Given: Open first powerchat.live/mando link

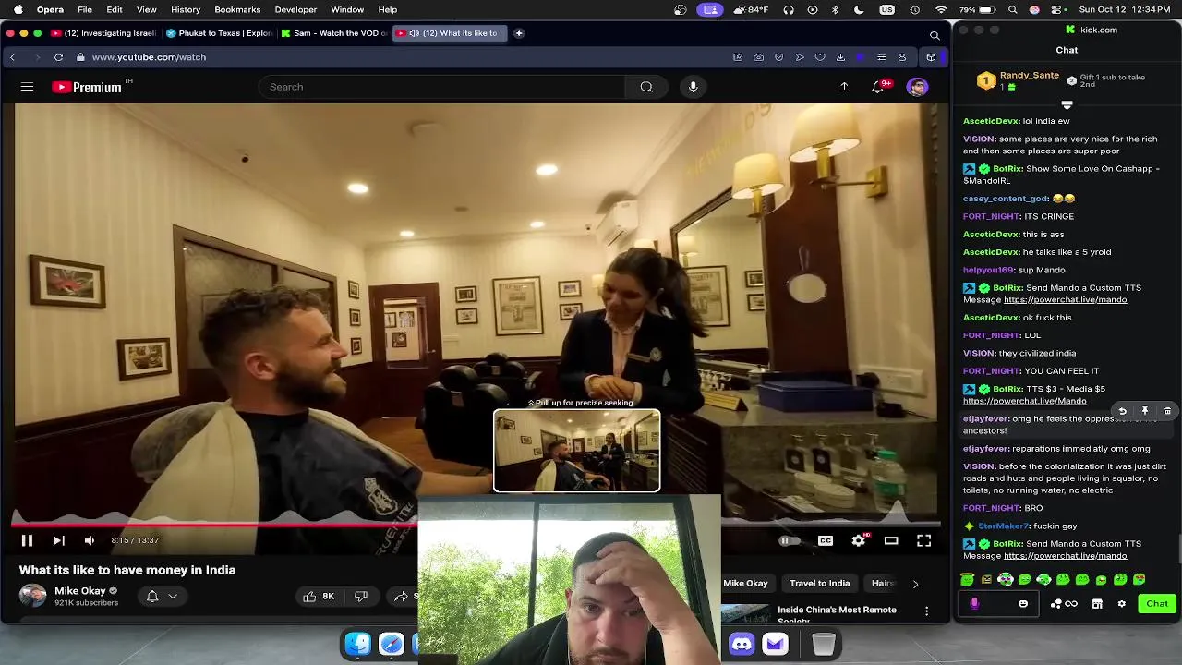Looking at the screenshot, I should point(1065,299).
